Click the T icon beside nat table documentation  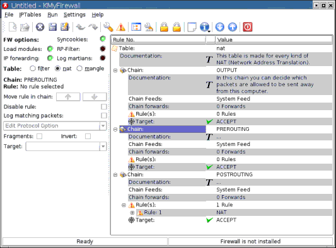(x=209, y=60)
